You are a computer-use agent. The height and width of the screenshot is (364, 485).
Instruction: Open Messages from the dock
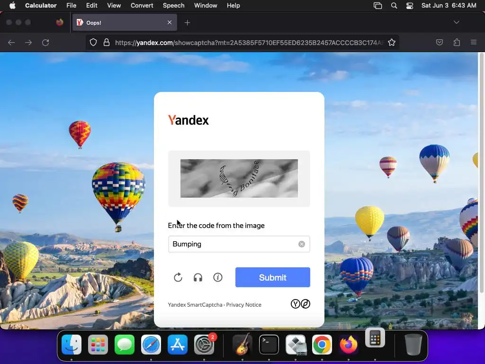coord(125,345)
